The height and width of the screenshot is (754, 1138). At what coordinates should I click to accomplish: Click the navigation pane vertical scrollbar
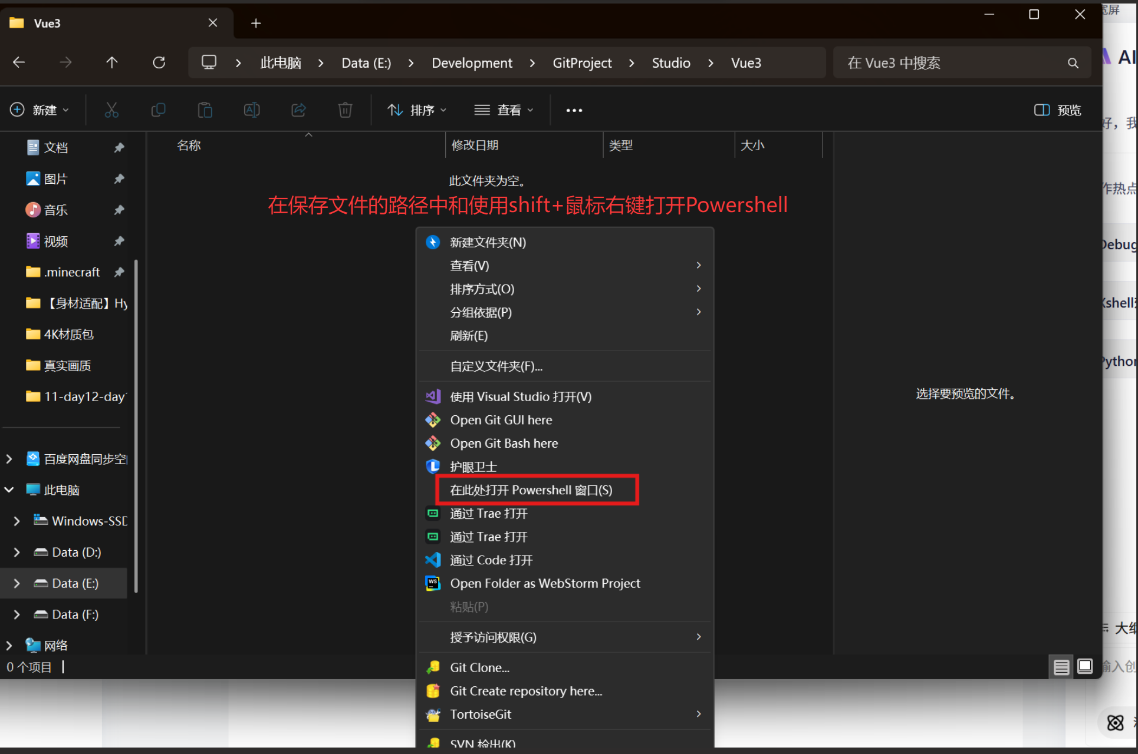[136, 424]
